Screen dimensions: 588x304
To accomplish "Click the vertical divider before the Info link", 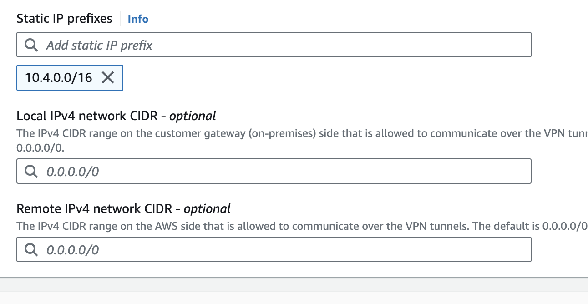I will pos(120,19).
